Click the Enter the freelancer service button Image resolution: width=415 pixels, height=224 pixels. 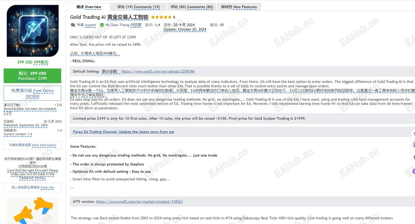pyautogui.click(x=33, y=187)
